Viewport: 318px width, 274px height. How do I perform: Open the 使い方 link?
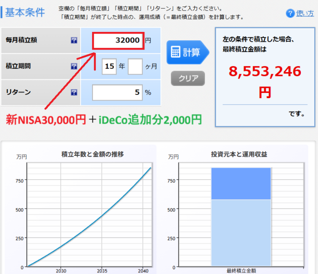tap(305, 13)
